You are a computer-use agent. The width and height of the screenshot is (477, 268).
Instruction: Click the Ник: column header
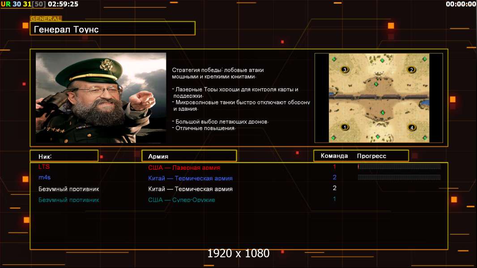(x=64, y=156)
